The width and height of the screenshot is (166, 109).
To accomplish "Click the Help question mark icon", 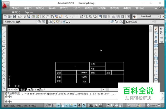I will point(128,17).
